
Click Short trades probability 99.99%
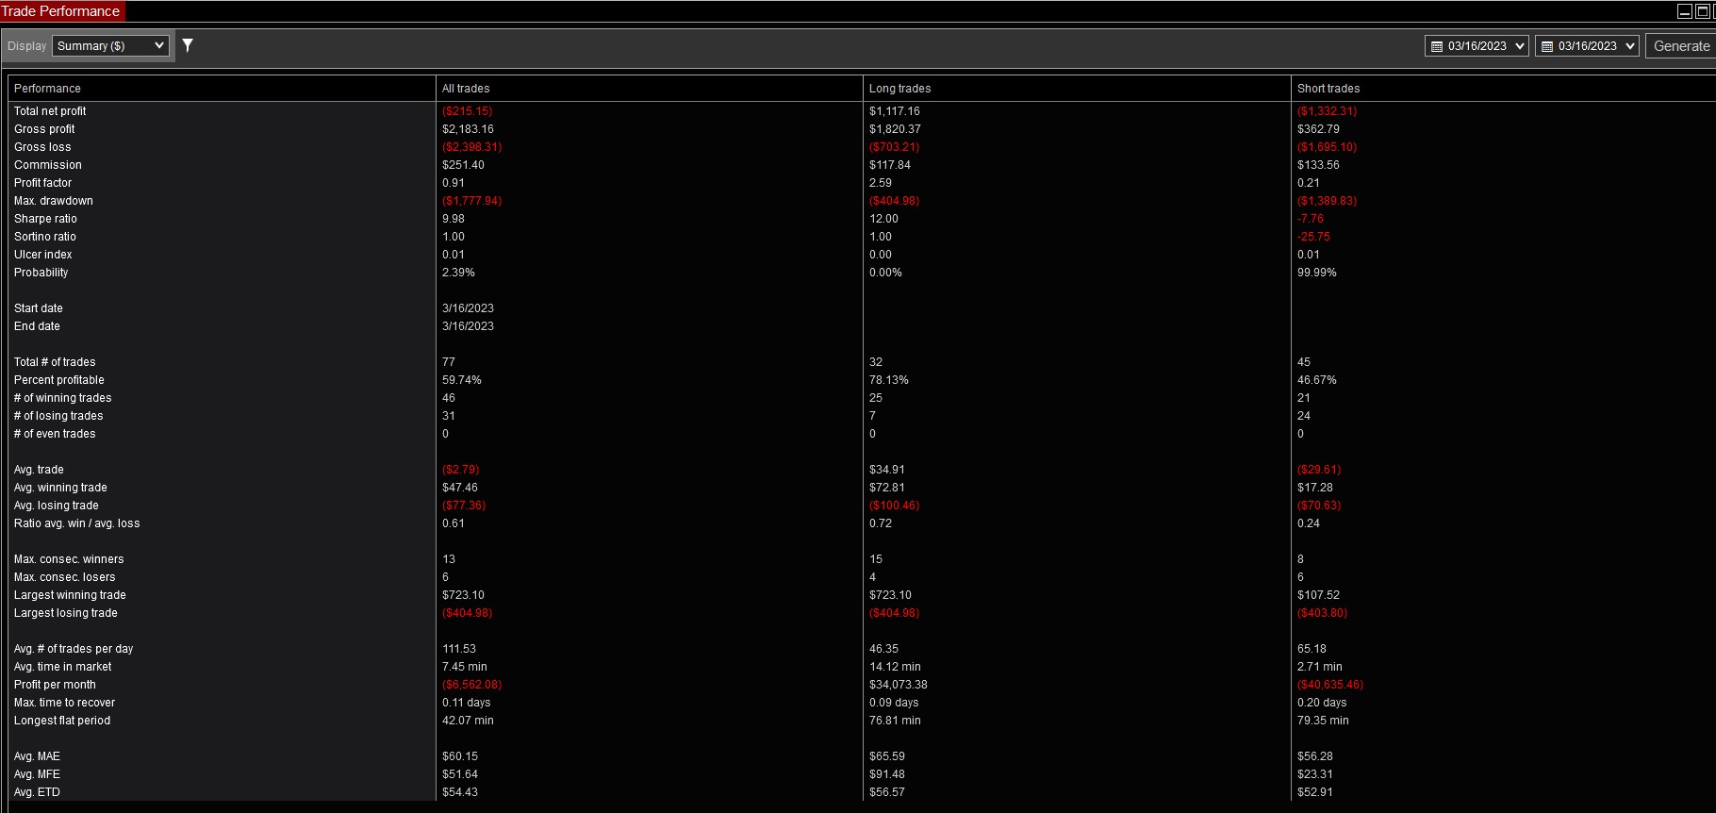1317,273
